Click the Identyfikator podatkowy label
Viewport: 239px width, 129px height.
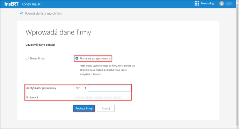(x=41, y=88)
